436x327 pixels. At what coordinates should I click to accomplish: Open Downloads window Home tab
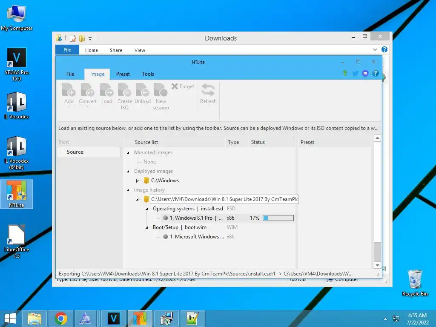click(x=92, y=50)
